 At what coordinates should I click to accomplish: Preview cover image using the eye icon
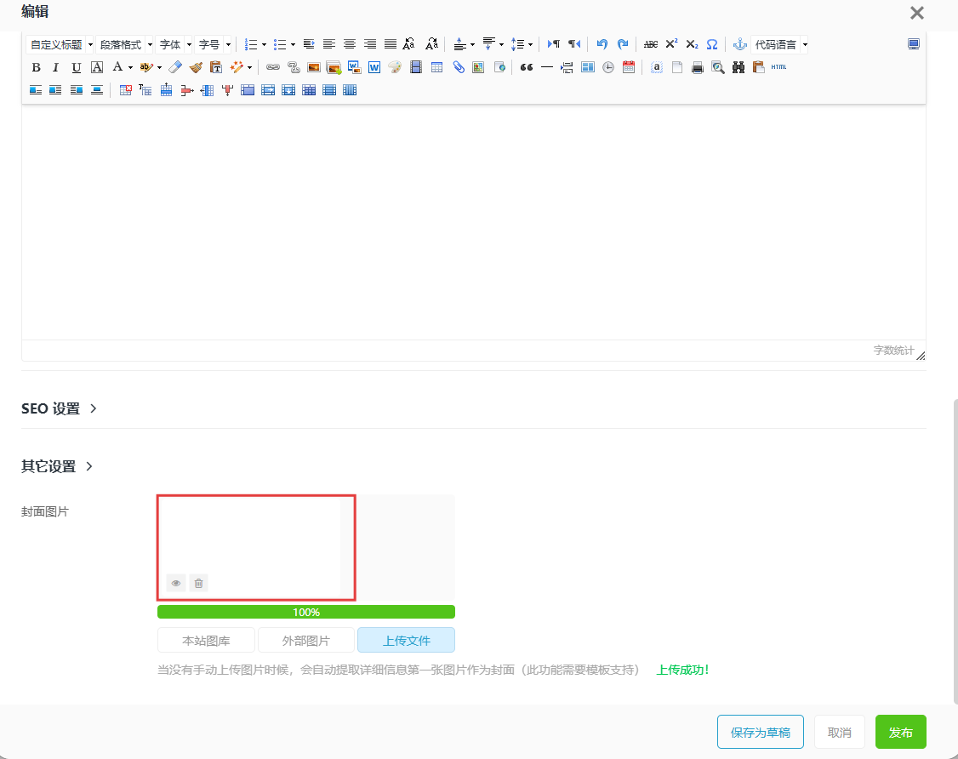click(x=176, y=583)
